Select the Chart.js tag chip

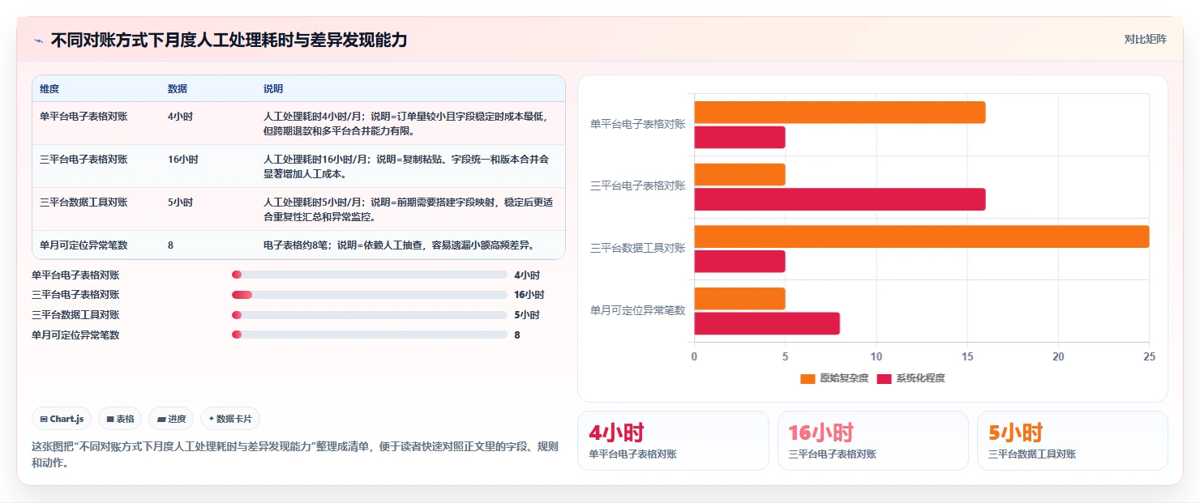click(62, 419)
